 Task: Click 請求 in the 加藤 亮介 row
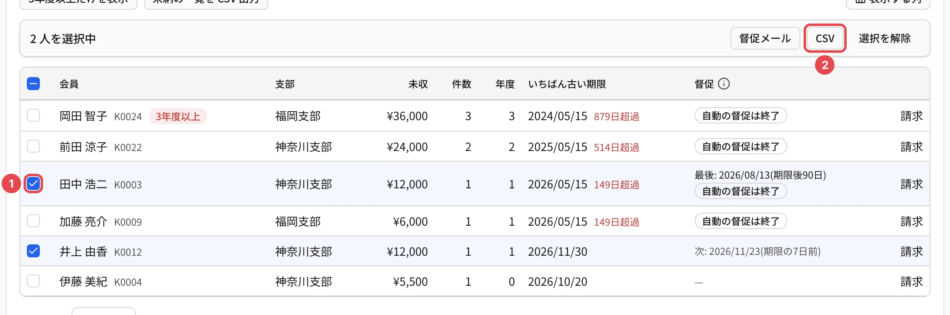[911, 222]
